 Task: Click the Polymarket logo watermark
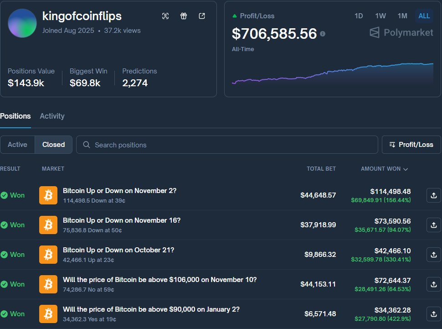pos(401,32)
